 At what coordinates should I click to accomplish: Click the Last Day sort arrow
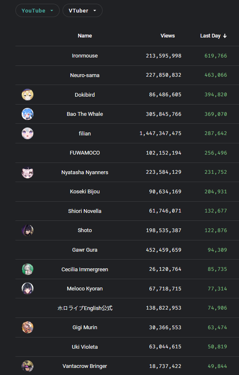click(x=225, y=36)
